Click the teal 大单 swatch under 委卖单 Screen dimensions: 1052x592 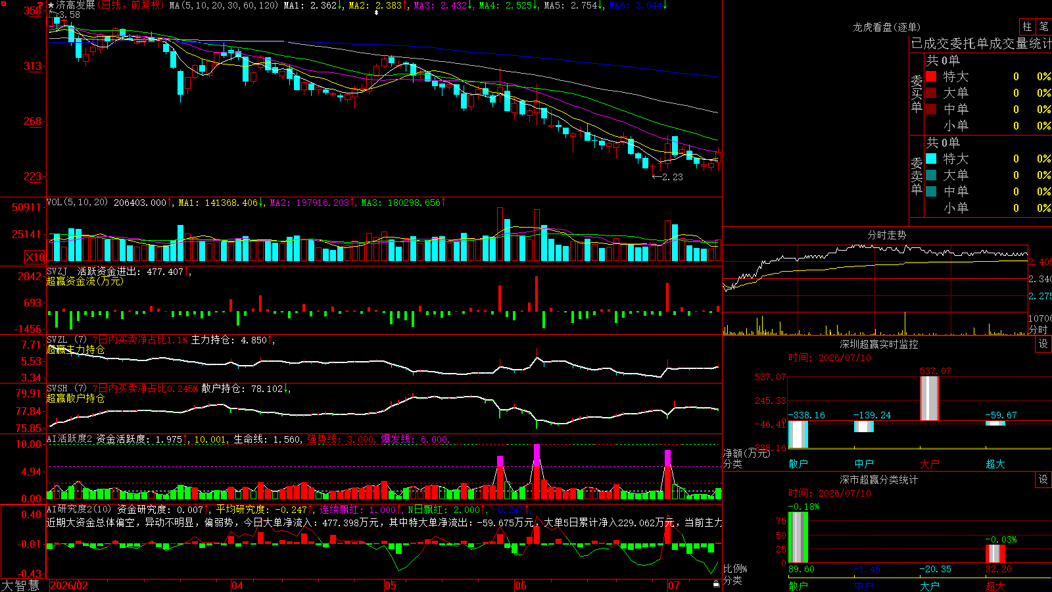point(931,175)
